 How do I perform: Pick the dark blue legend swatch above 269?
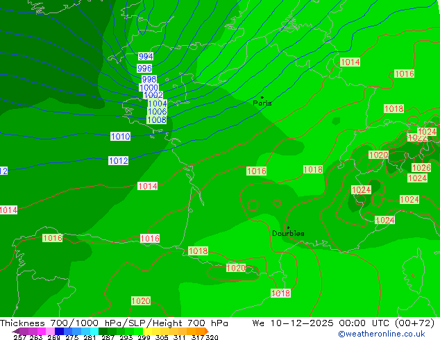coord(59,331)
